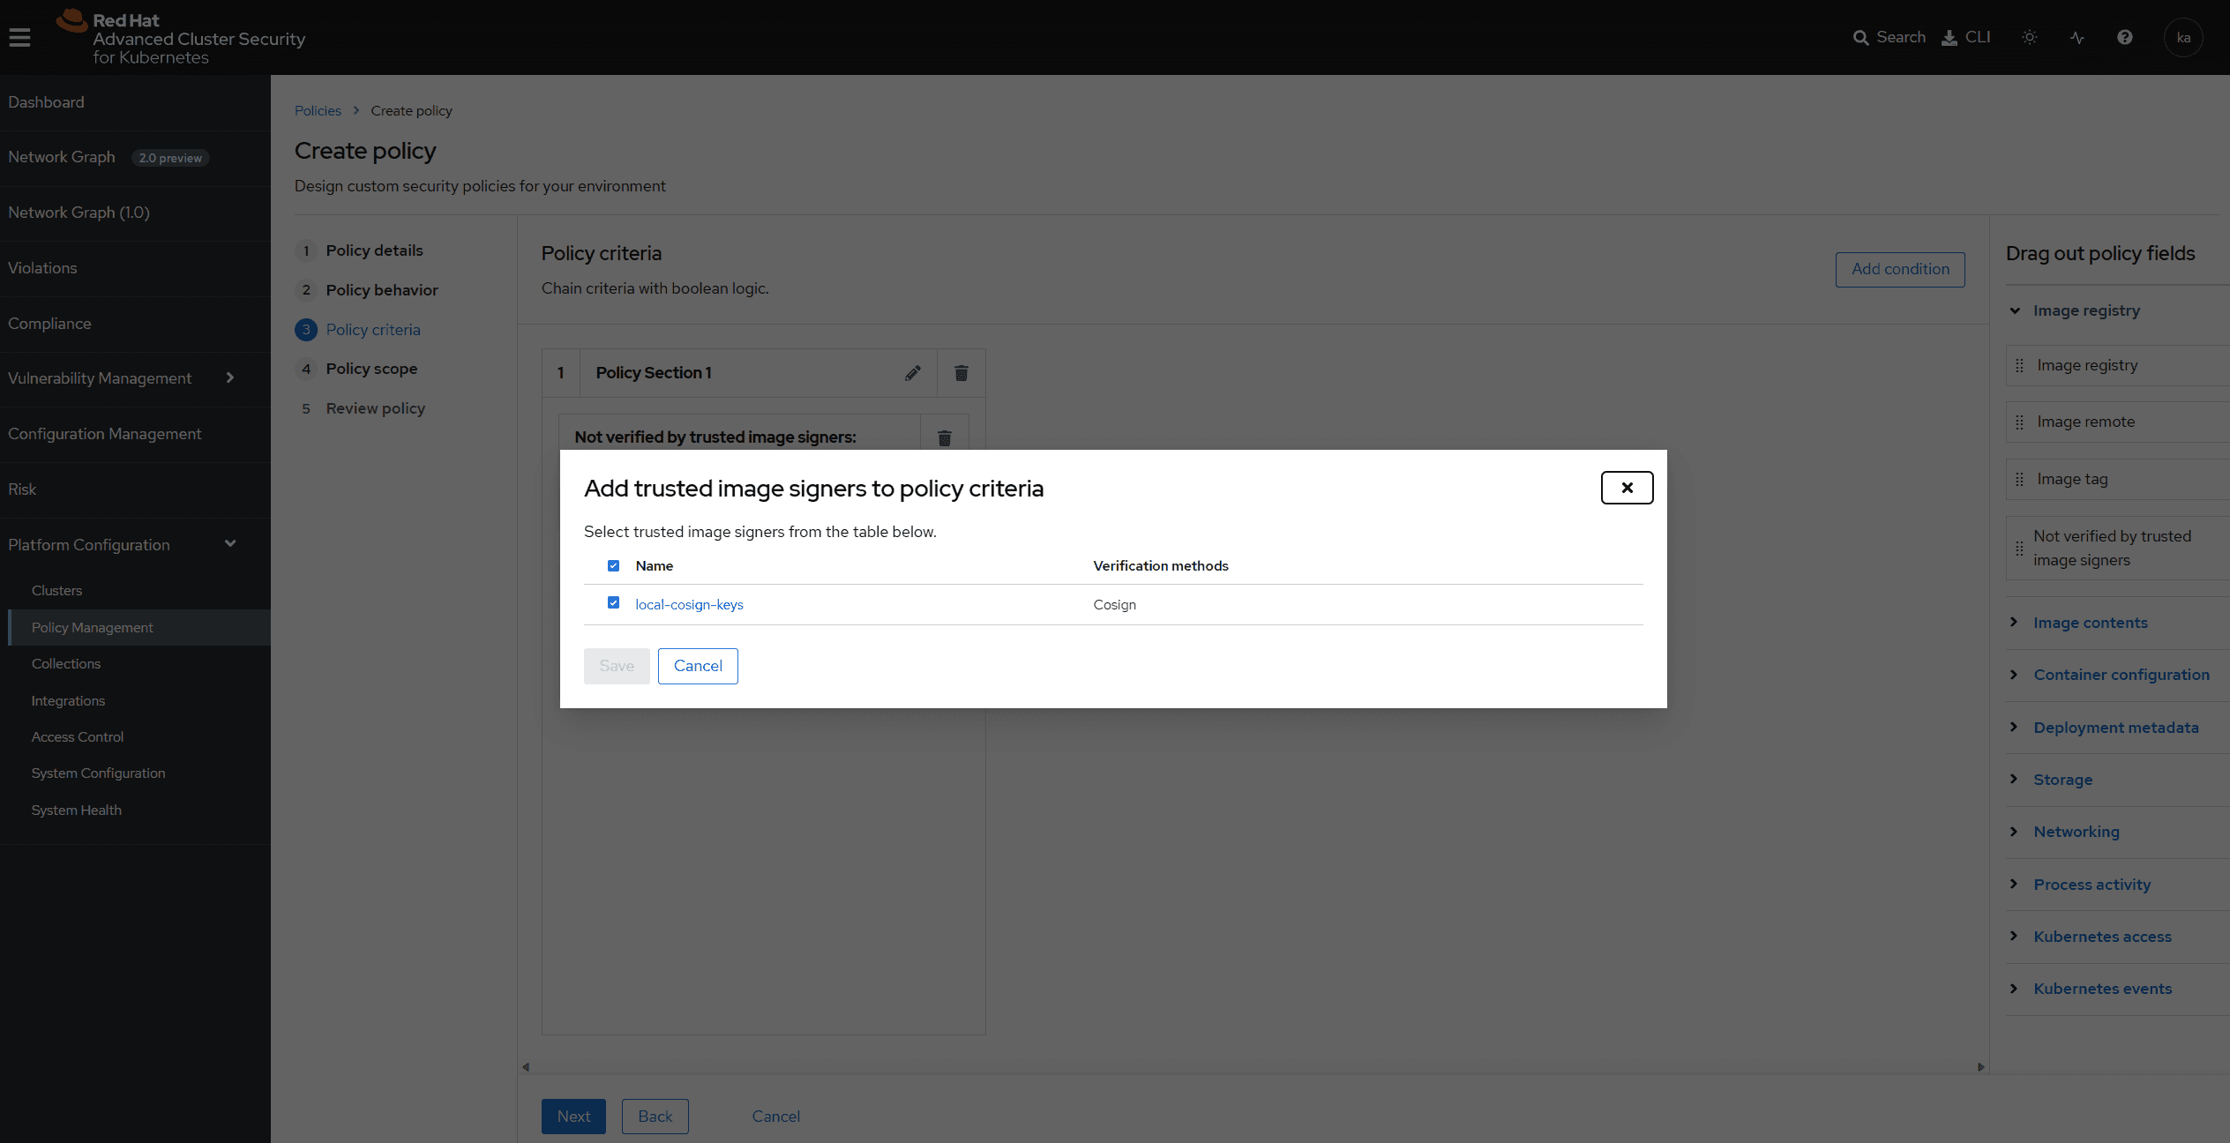2230x1143 pixels.
Task: Expand the Kubernetes events category
Action: [2091, 989]
